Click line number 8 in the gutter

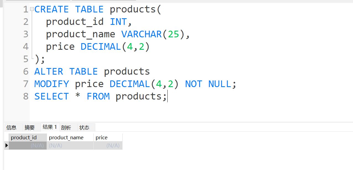(x=26, y=96)
